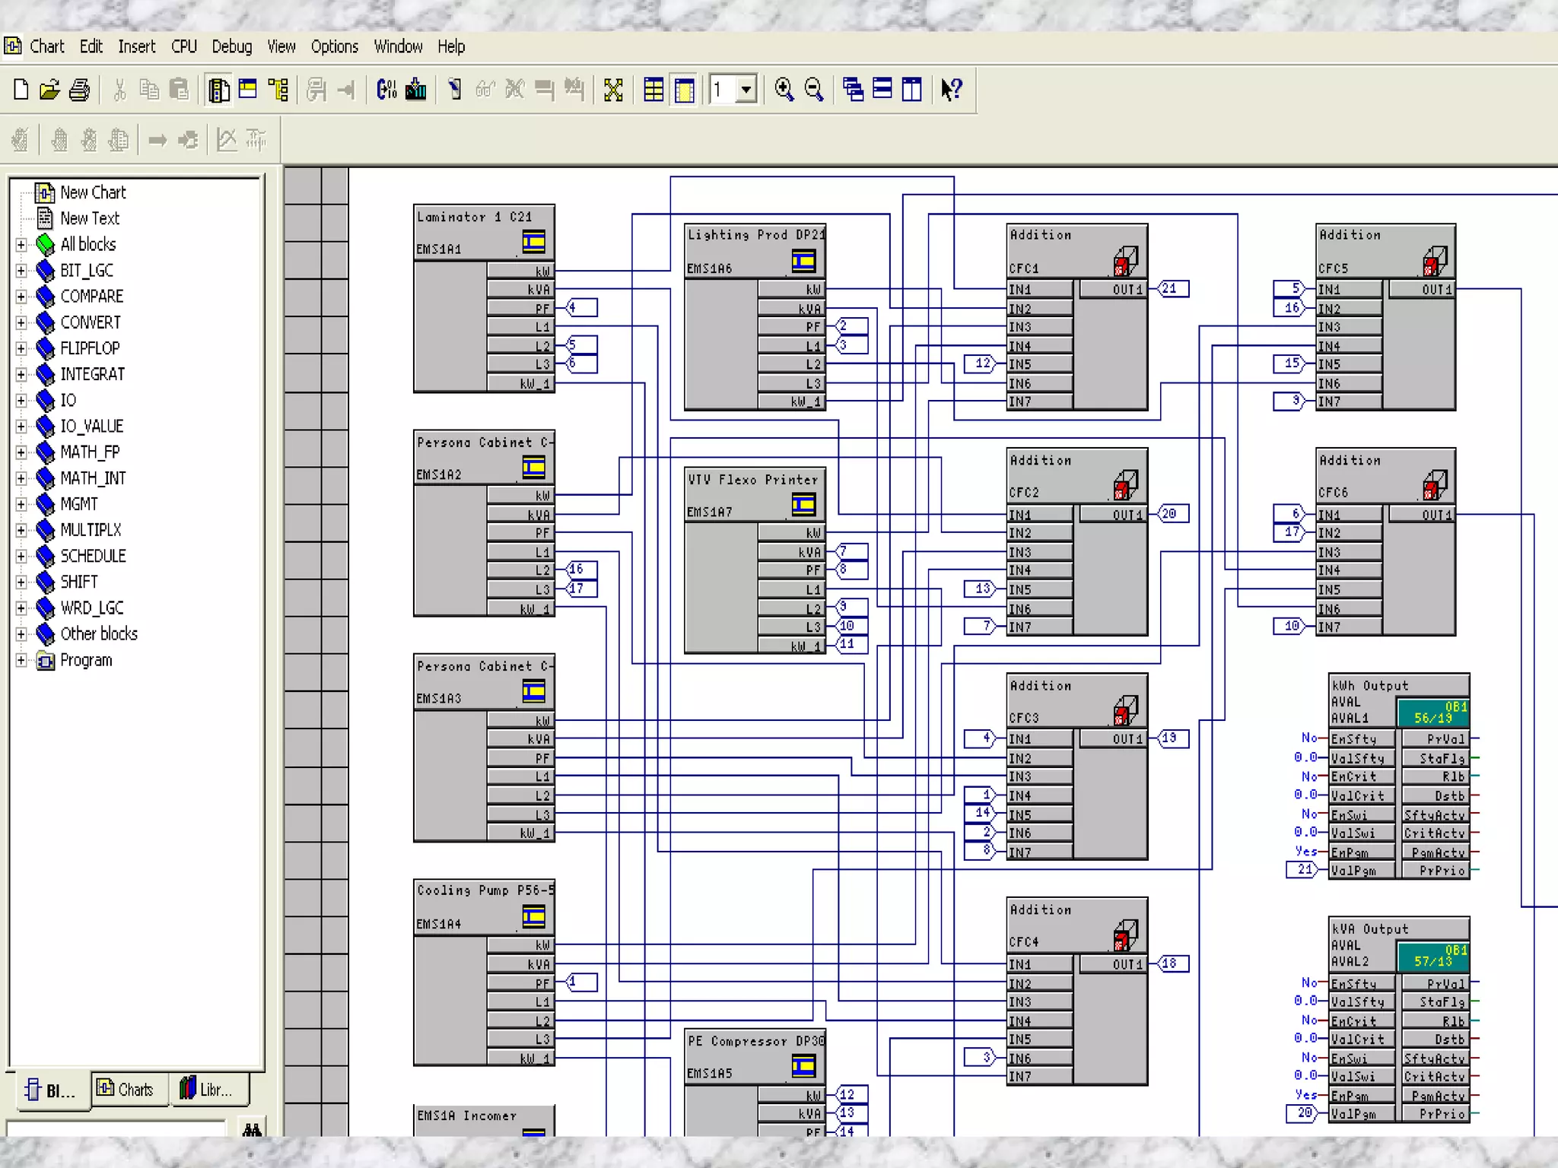Select Other blocks in tree
This screenshot has height=1168, width=1558.
pos(99,634)
